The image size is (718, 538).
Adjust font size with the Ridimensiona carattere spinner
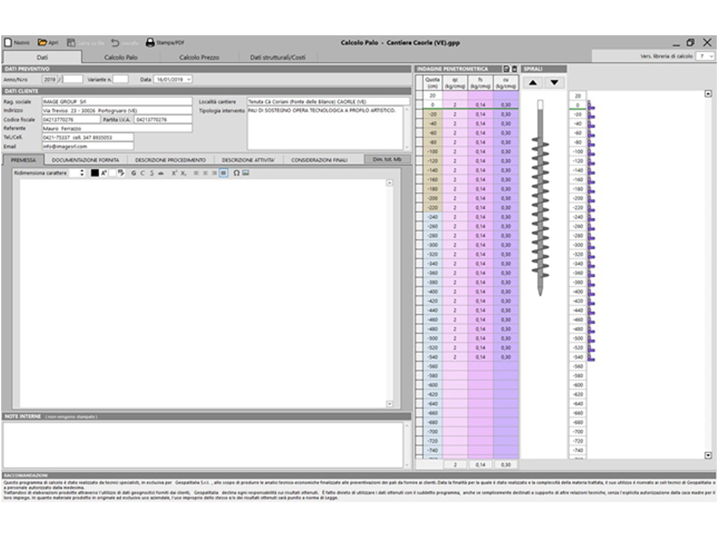[x=81, y=173]
